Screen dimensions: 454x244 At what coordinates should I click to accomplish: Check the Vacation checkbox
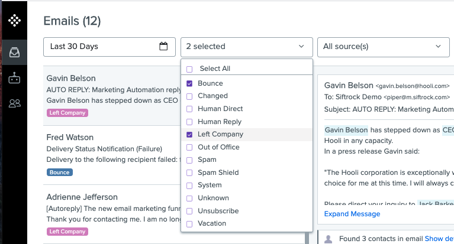point(189,224)
